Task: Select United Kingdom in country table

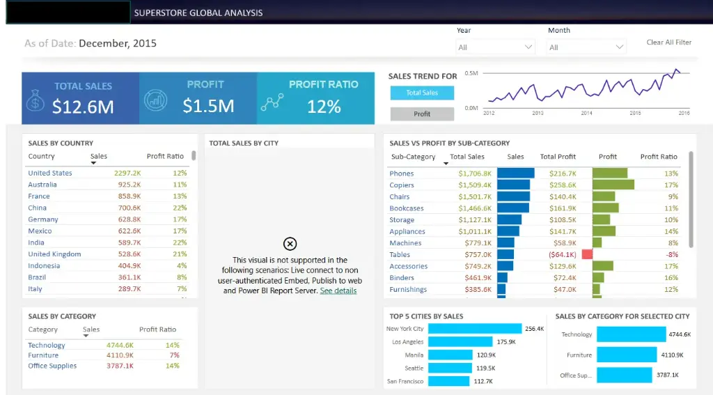Action: (107, 254)
